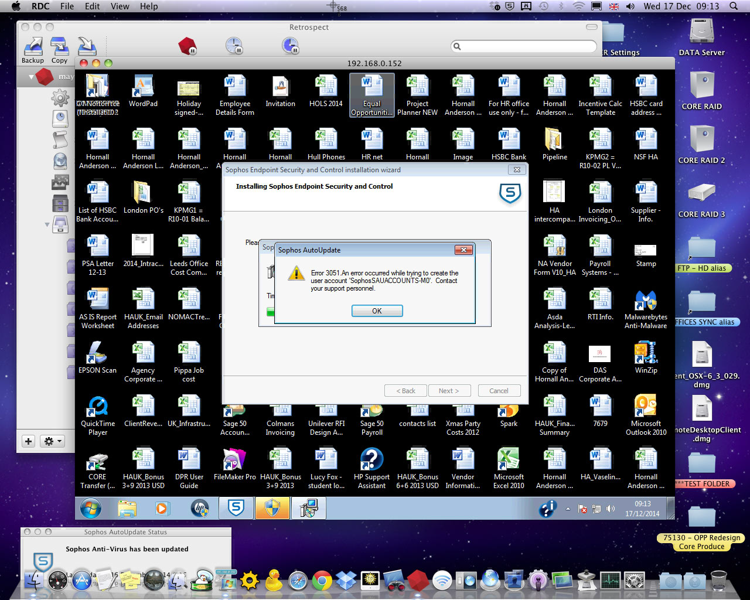Click the plus button in Retrospect sidebar

28,441
